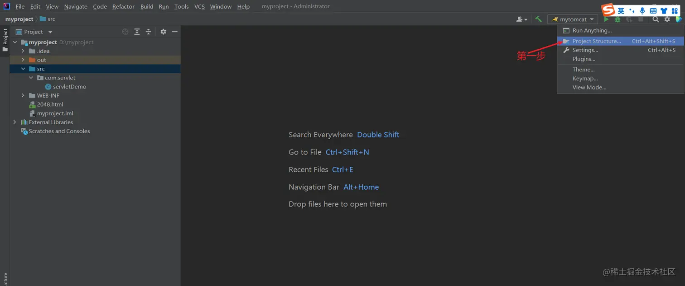The height and width of the screenshot is (286, 685).
Task: Open Project panel options gear icon
Action: click(163, 32)
